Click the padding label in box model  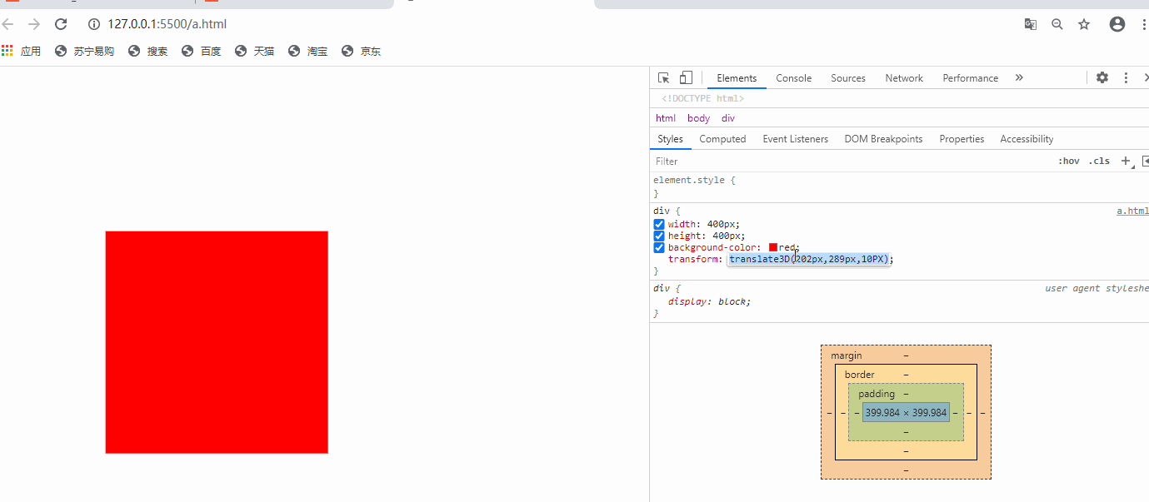click(x=877, y=394)
